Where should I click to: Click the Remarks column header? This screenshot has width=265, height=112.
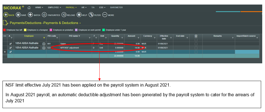[x=217, y=36]
